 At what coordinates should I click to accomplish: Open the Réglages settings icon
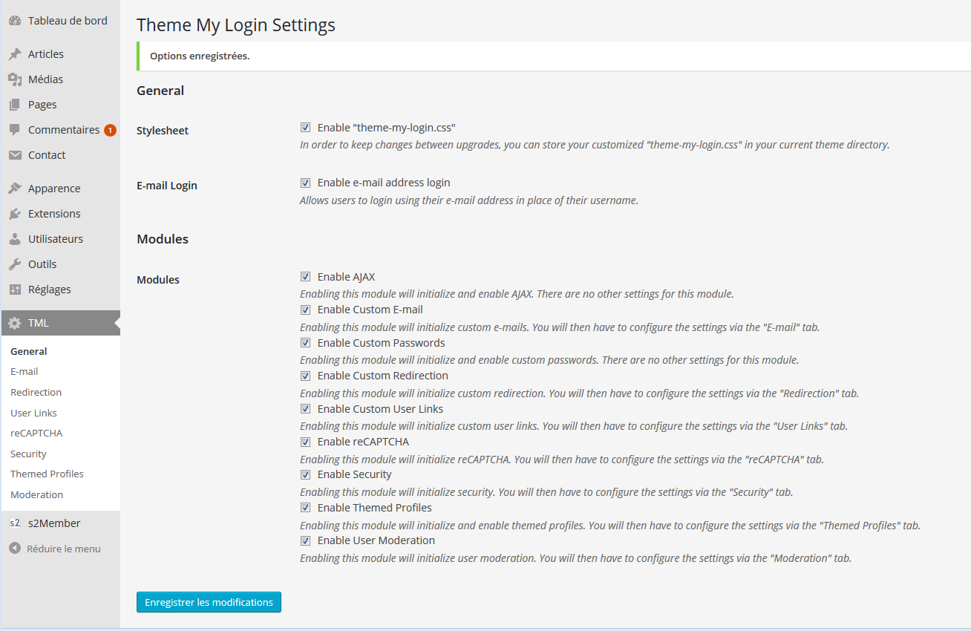15,290
